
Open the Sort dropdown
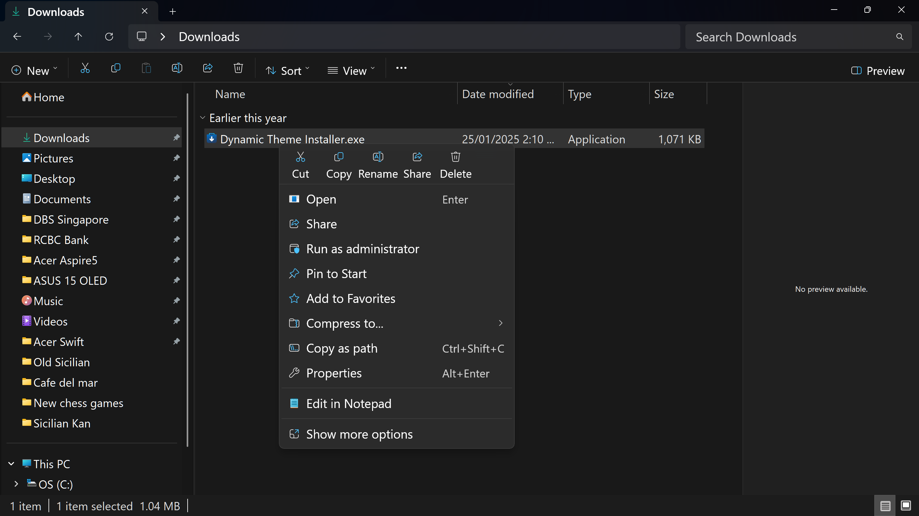(288, 70)
